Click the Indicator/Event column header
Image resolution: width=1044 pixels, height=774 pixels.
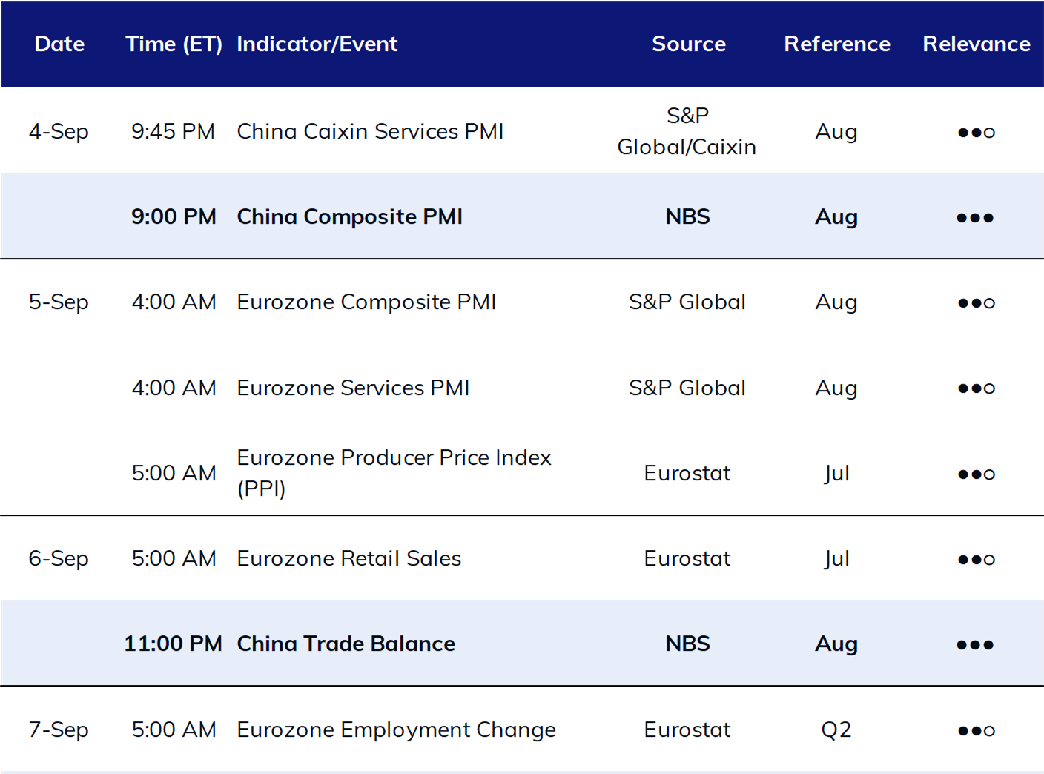[x=317, y=44]
